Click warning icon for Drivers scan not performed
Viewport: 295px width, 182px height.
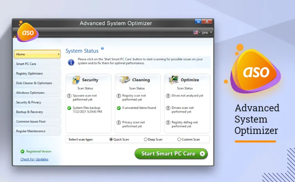tap(168, 108)
